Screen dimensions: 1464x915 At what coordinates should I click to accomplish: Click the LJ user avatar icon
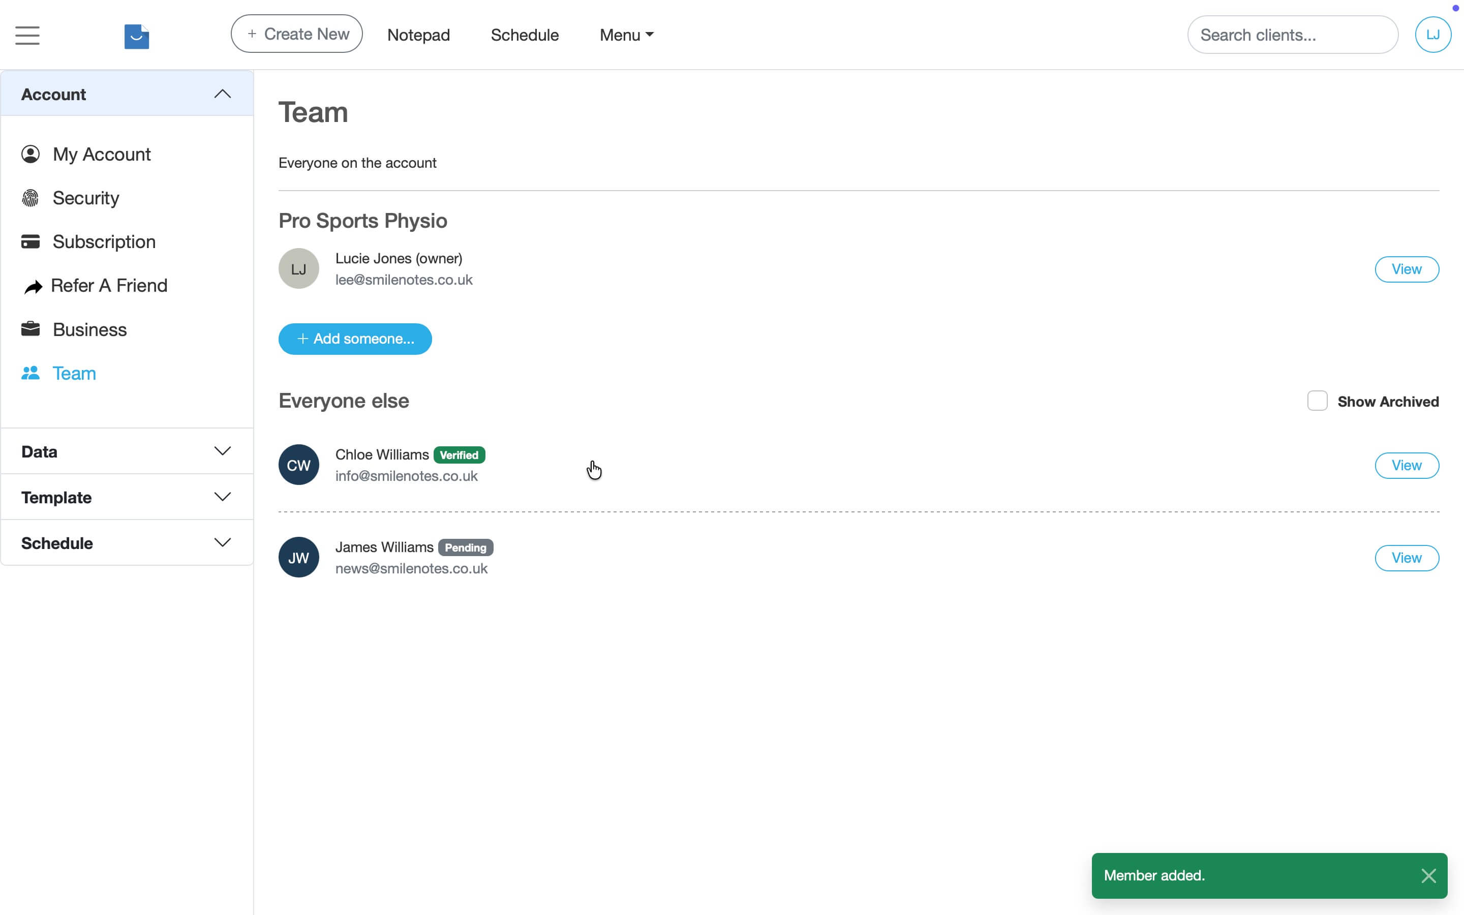[1432, 35]
